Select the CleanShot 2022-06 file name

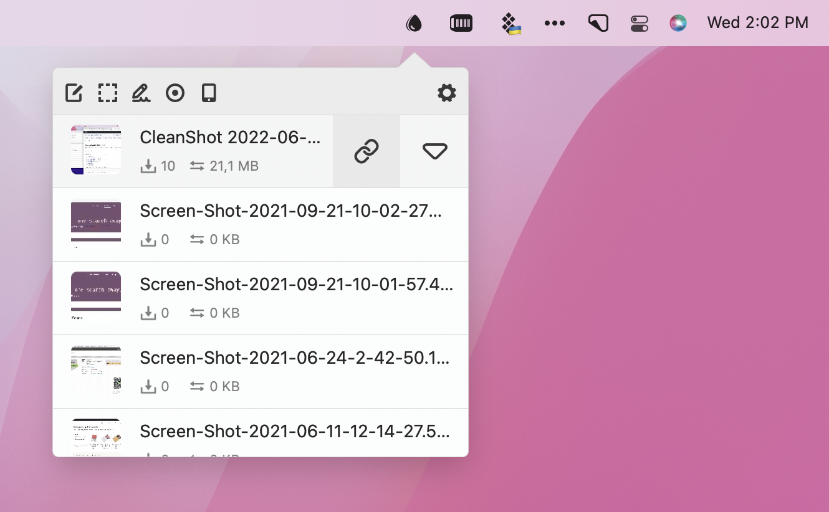point(230,138)
